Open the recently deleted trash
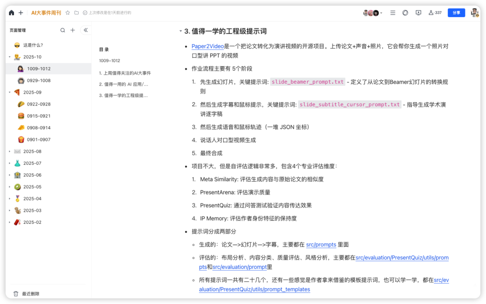Viewport: 486px width, 304px height. 30,294
